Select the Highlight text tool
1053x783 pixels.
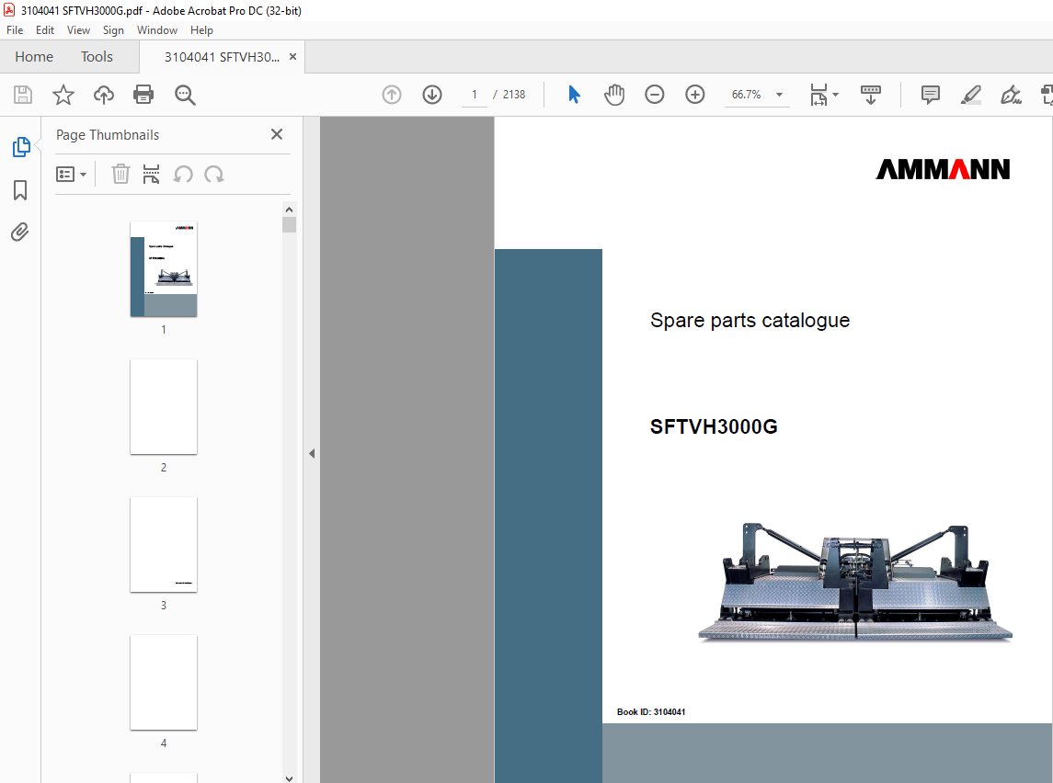coord(970,95)
